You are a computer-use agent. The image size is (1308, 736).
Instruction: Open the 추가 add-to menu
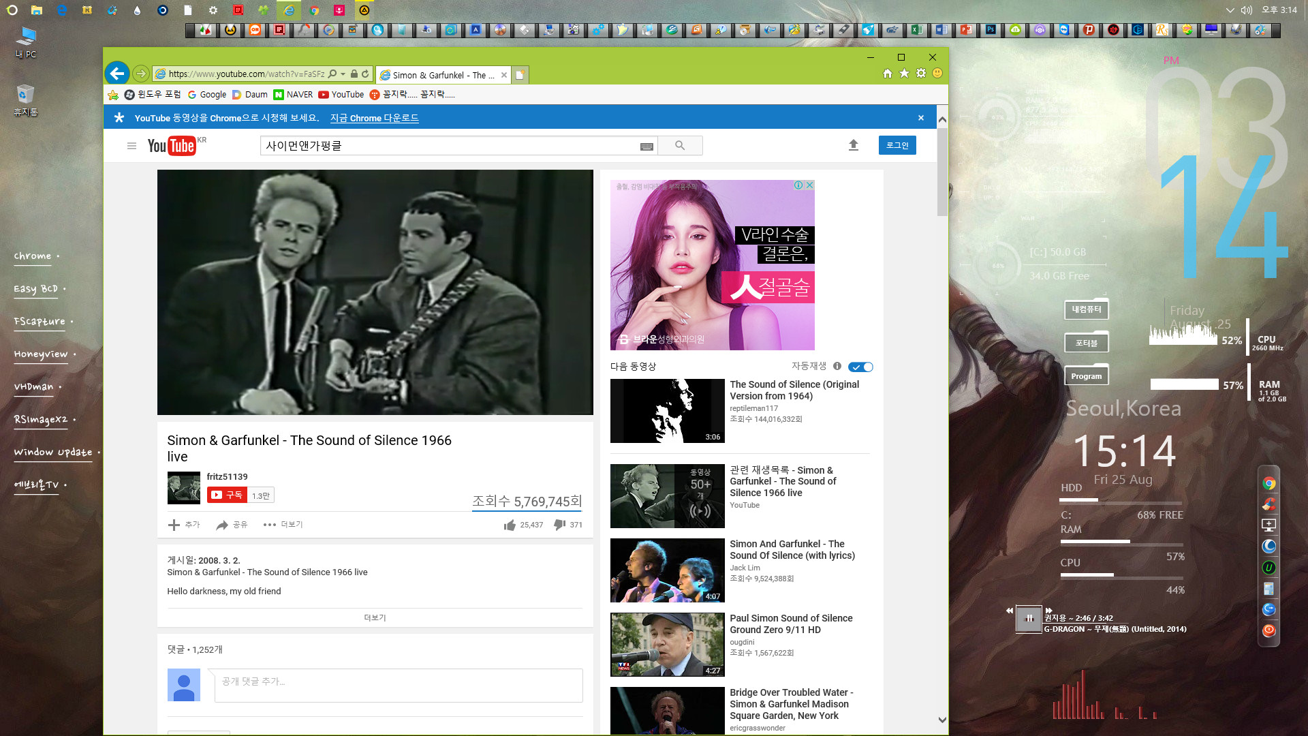click(x=184, y=525)
